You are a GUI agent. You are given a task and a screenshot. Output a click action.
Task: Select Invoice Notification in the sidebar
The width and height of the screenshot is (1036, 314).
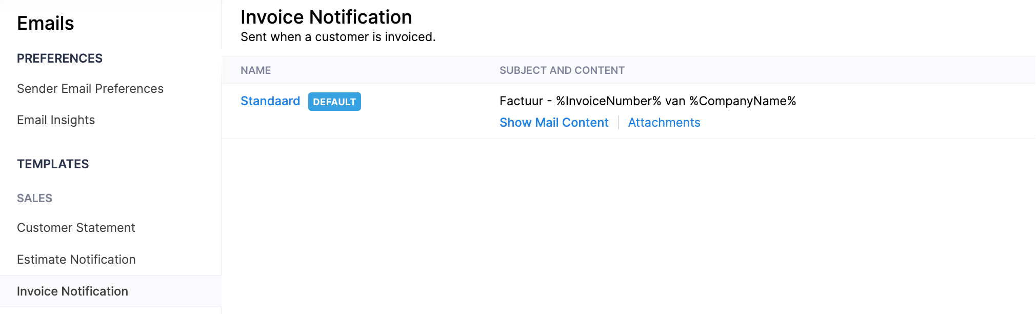tap(72, 291)
